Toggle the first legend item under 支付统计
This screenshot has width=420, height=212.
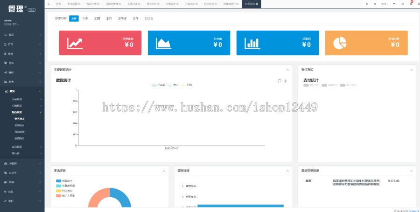tap(309, 85)
